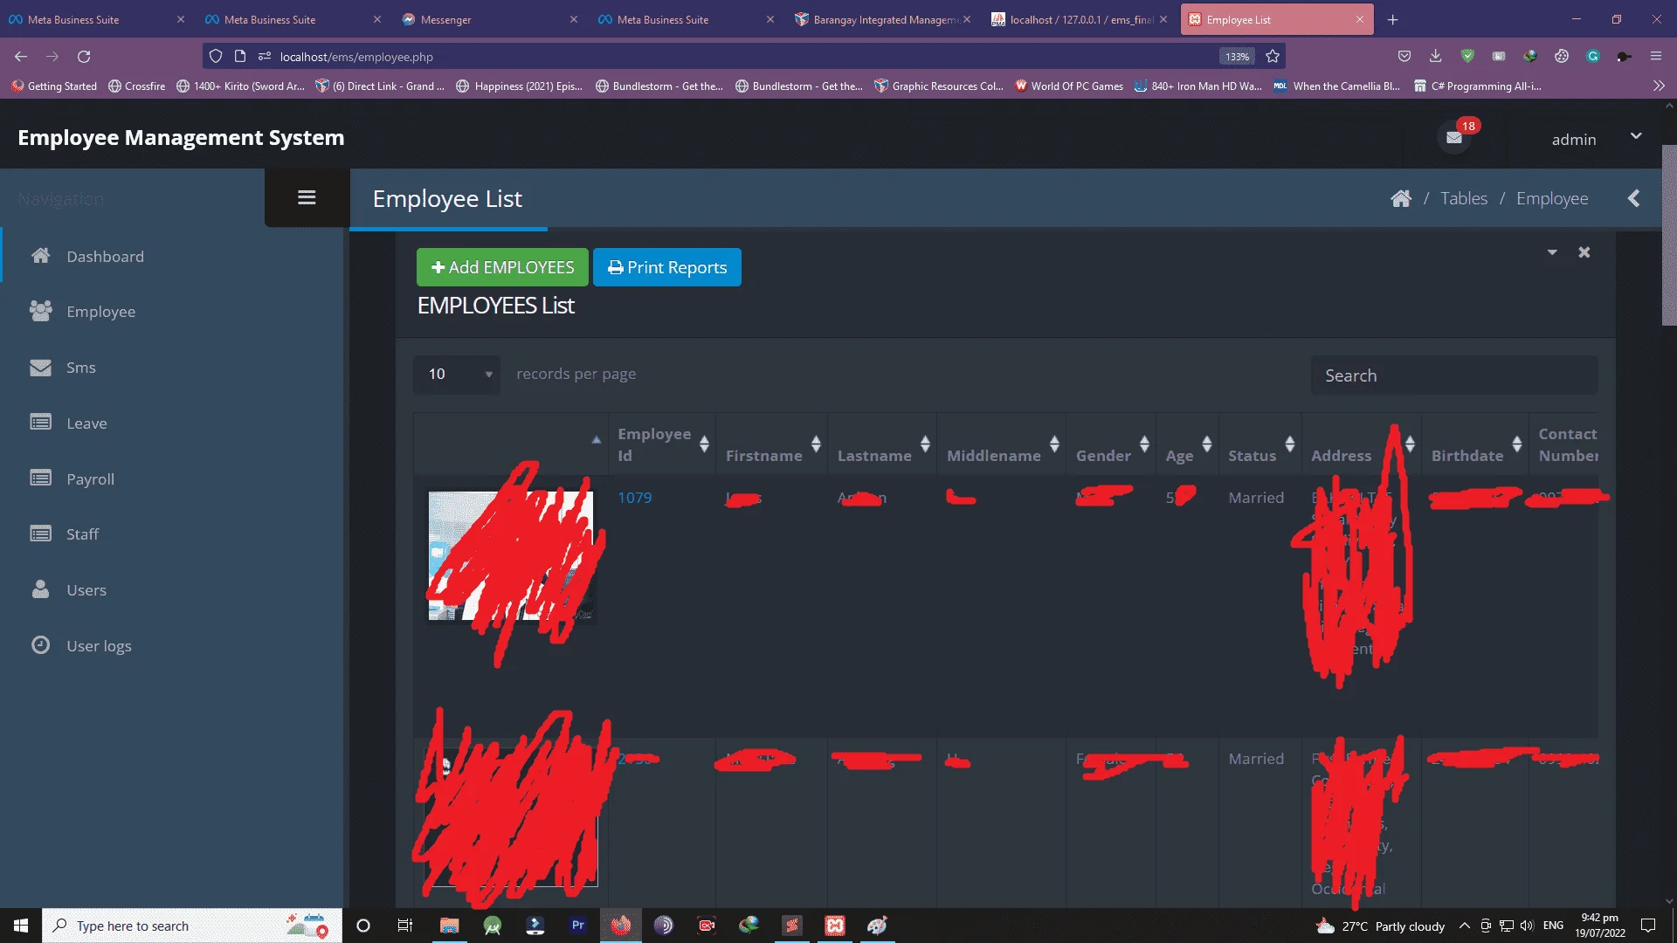Click the URL address bar
Viewport: 1677px width, 943px height.
tap(742, 57)
